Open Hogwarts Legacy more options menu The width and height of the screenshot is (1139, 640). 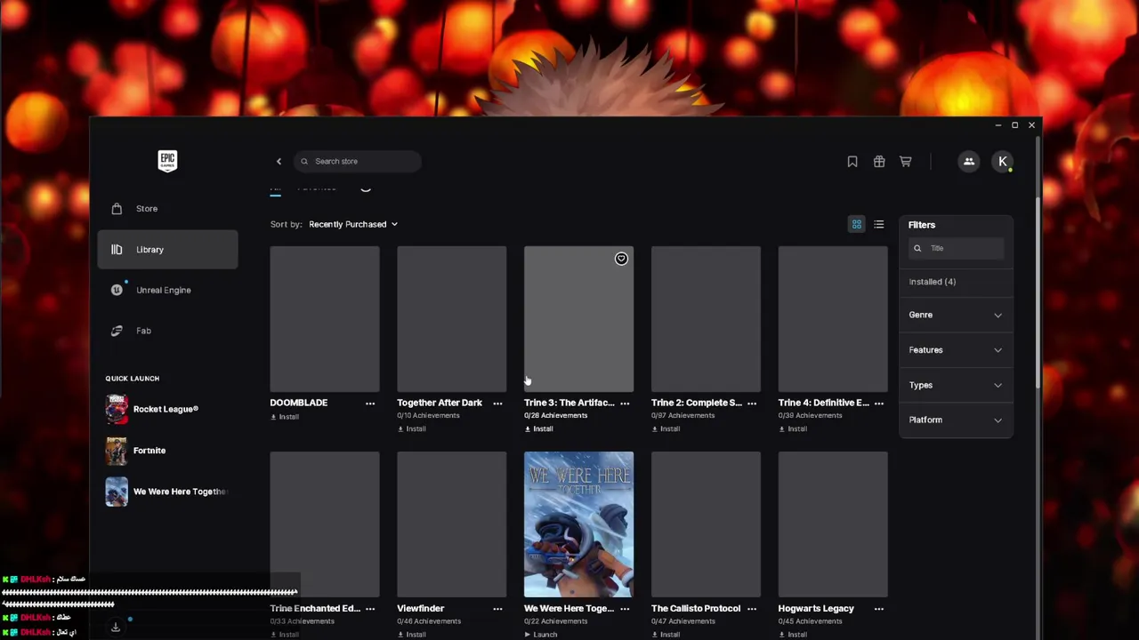point(879,609)
